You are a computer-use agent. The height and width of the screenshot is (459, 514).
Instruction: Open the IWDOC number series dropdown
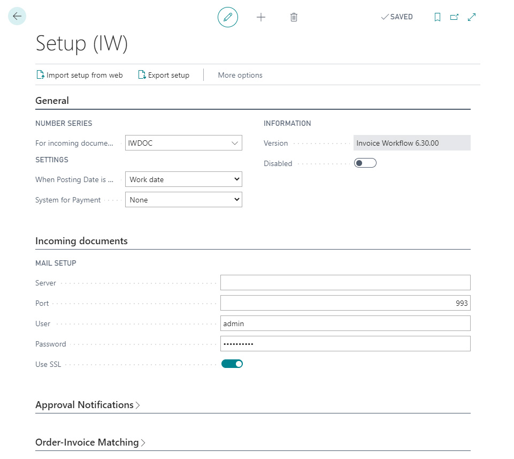click(235, 143)
